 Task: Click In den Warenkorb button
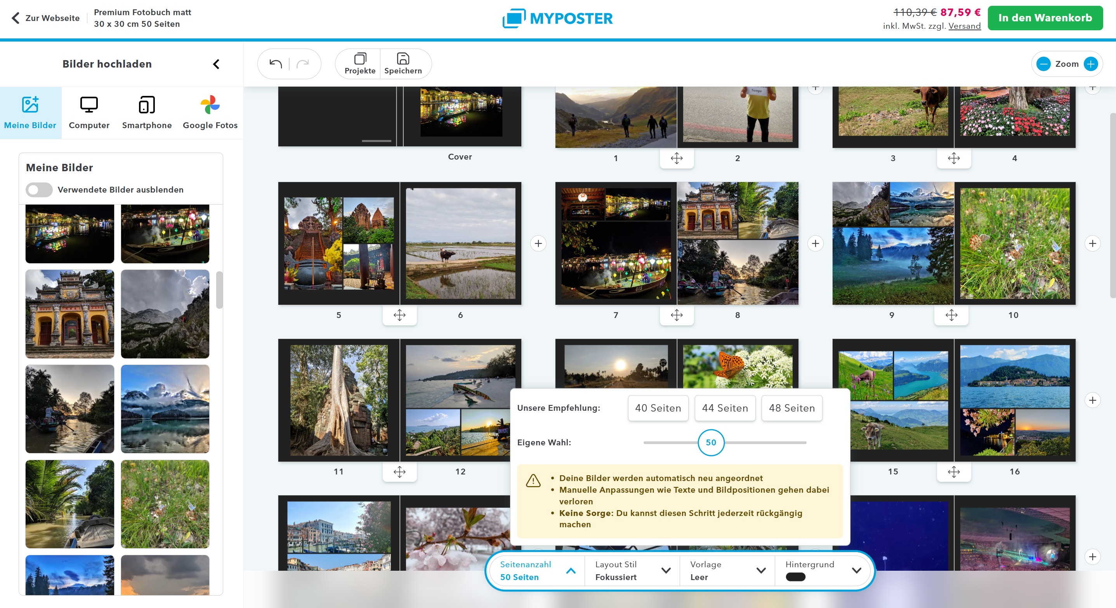(x=1045, y=18)
